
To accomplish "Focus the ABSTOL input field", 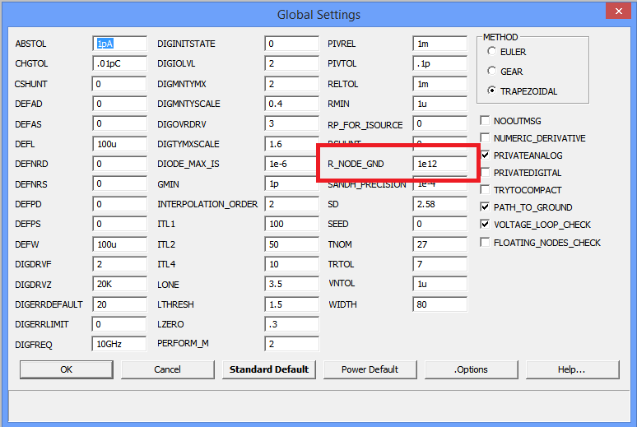I will click(x=119, y=44).
